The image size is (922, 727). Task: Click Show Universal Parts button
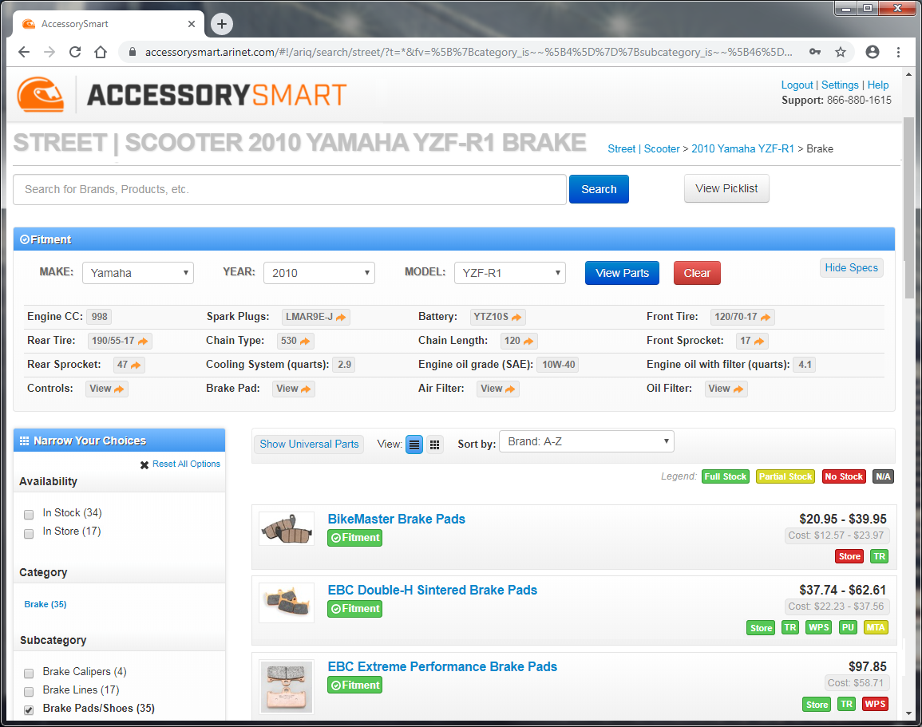[x=309, y=444]
